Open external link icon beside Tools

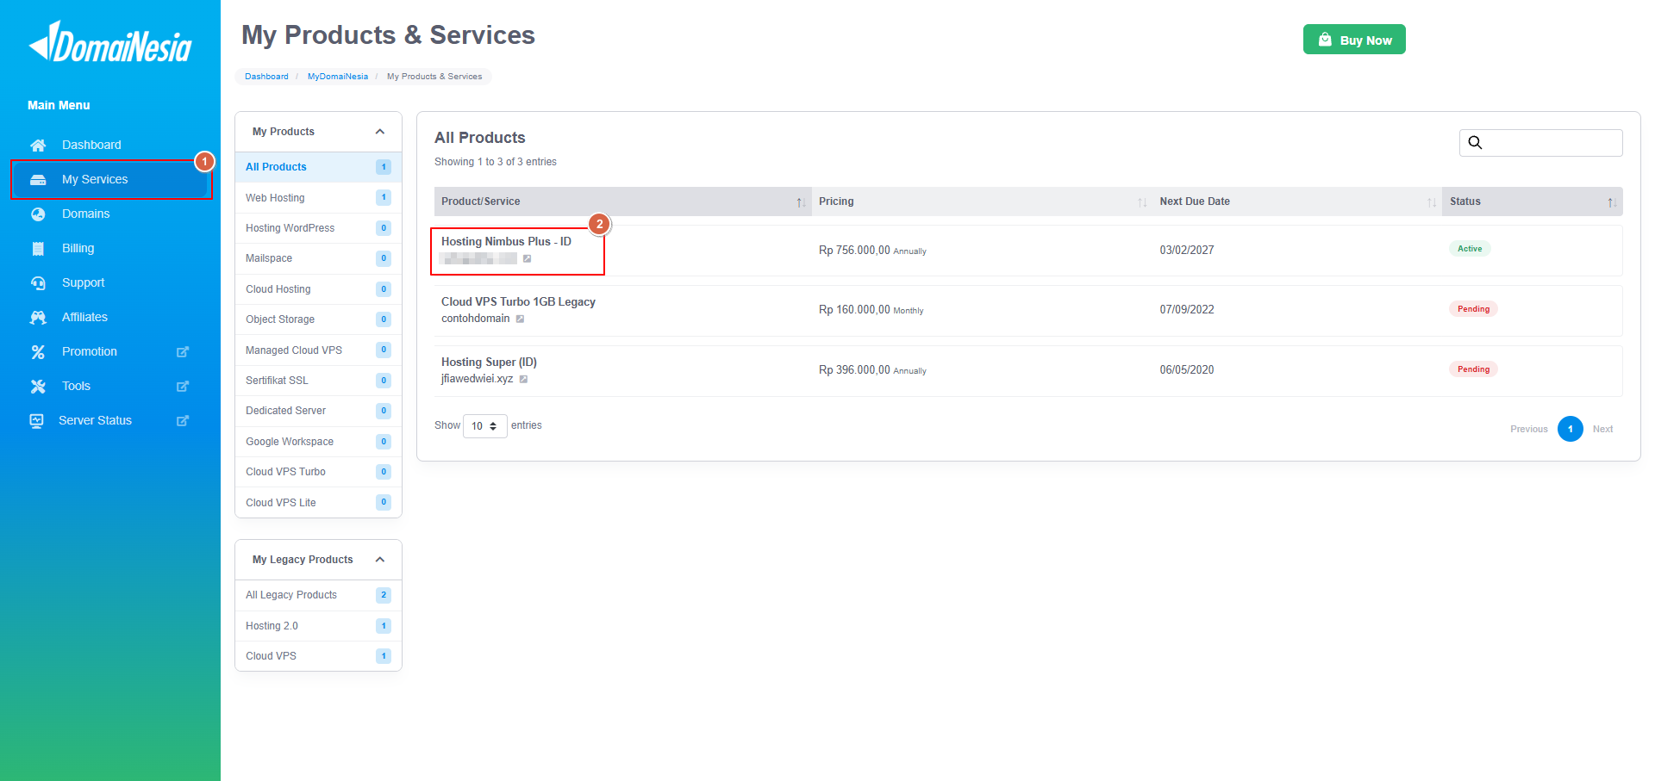(183, 386)
